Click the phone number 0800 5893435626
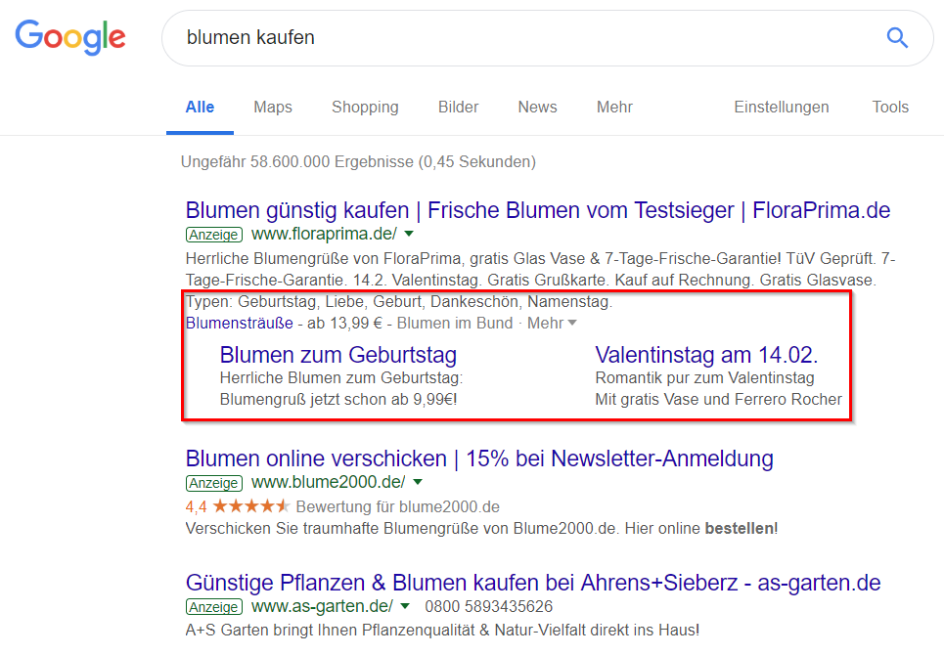 pyautogui.click(x=489, y=606)
